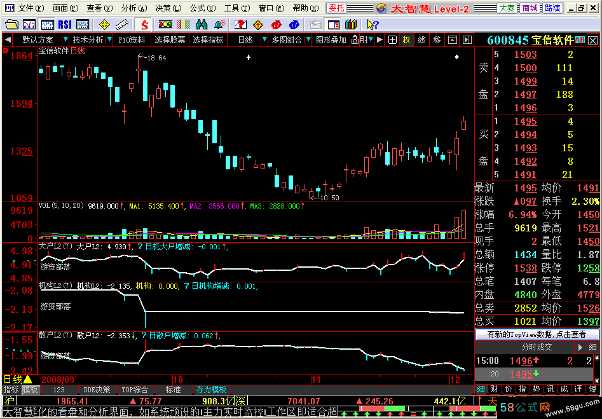Select the 讯 tab at bottom right

[550, 389]
